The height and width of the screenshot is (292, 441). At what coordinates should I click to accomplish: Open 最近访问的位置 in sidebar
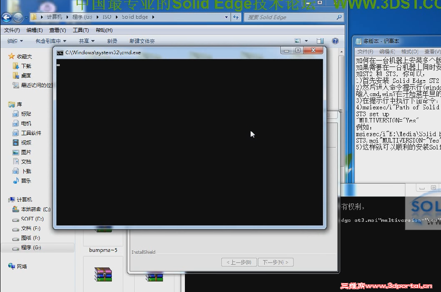click(x=32, y=85)
